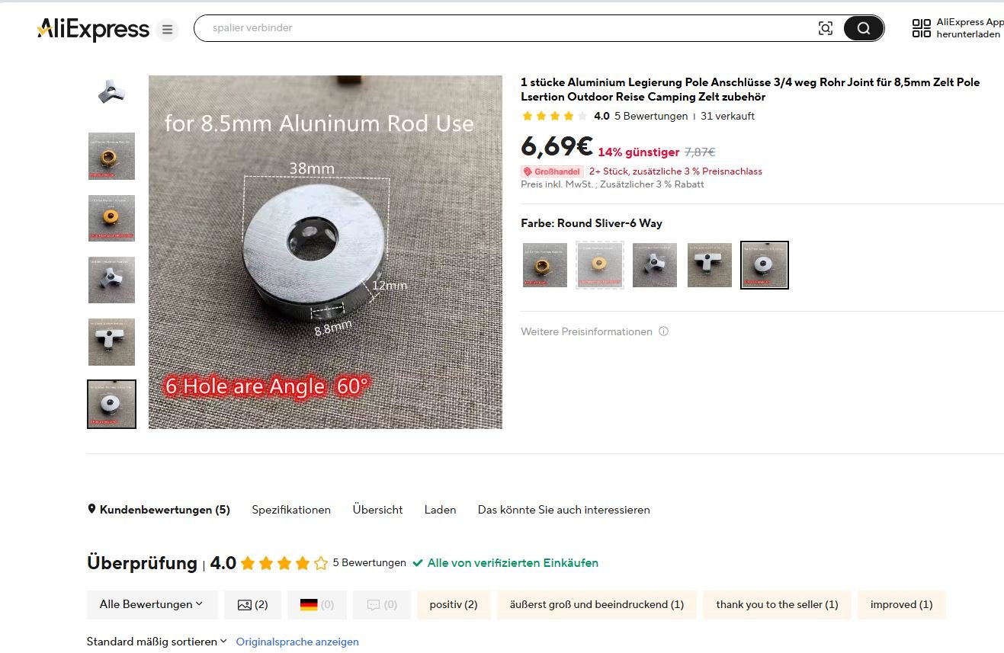Filter reviews by the German flag icon

click(x=317, y=604)
